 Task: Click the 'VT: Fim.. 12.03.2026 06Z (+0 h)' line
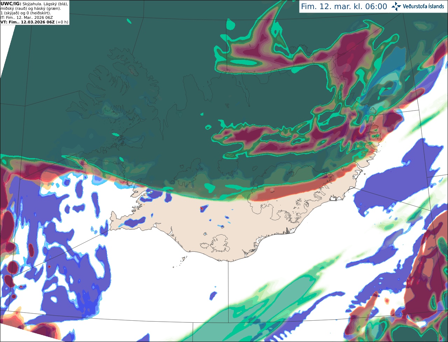coord(34,22)
